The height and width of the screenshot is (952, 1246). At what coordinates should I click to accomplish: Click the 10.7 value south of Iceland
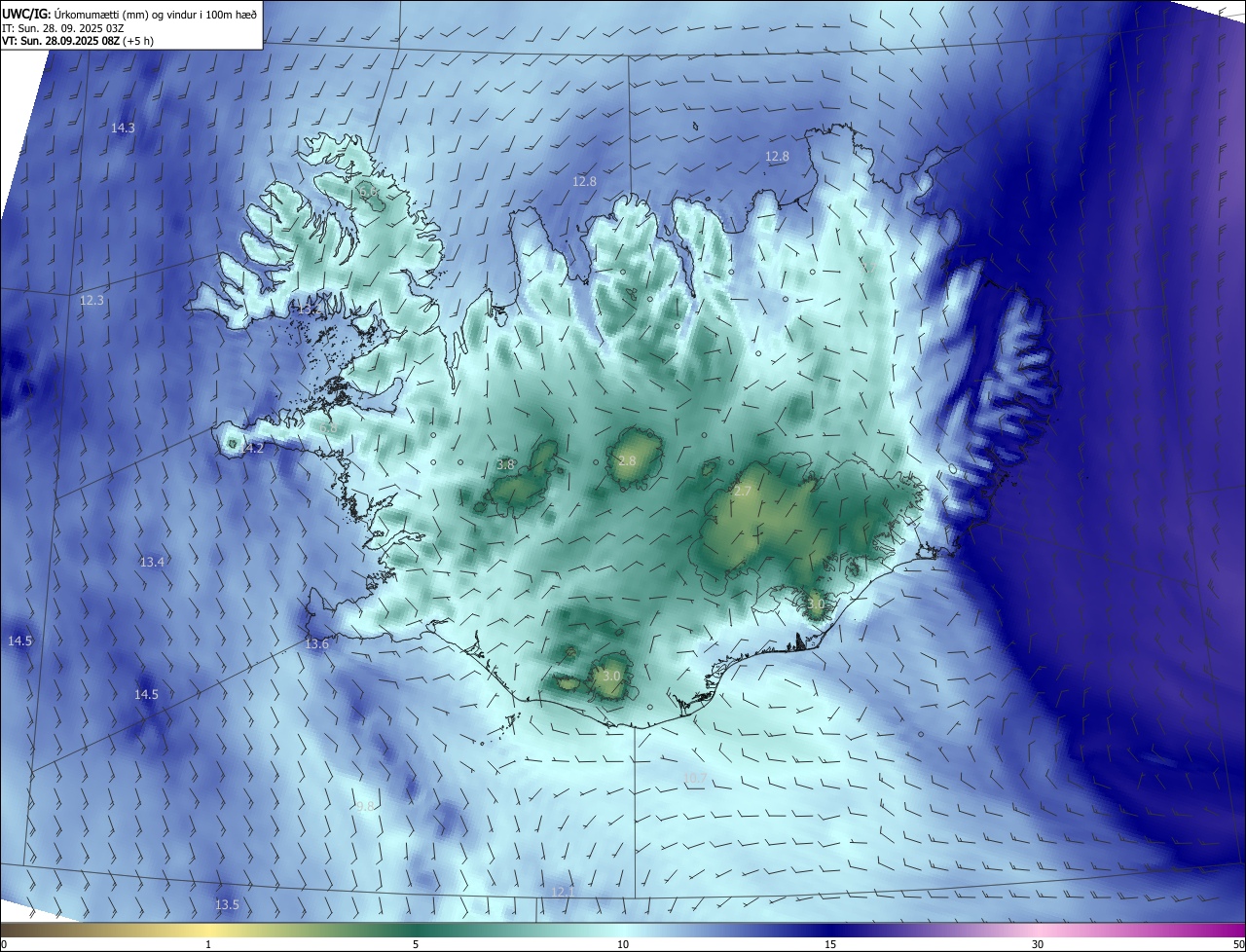coord(695,778)
